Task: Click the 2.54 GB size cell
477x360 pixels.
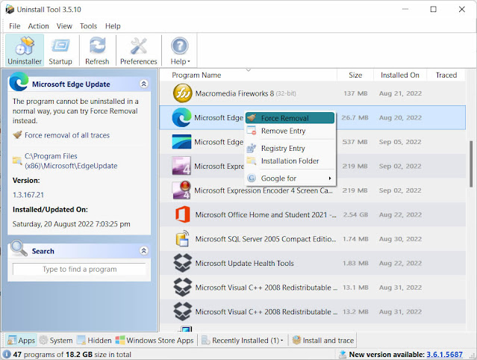Action: (355, 214)
